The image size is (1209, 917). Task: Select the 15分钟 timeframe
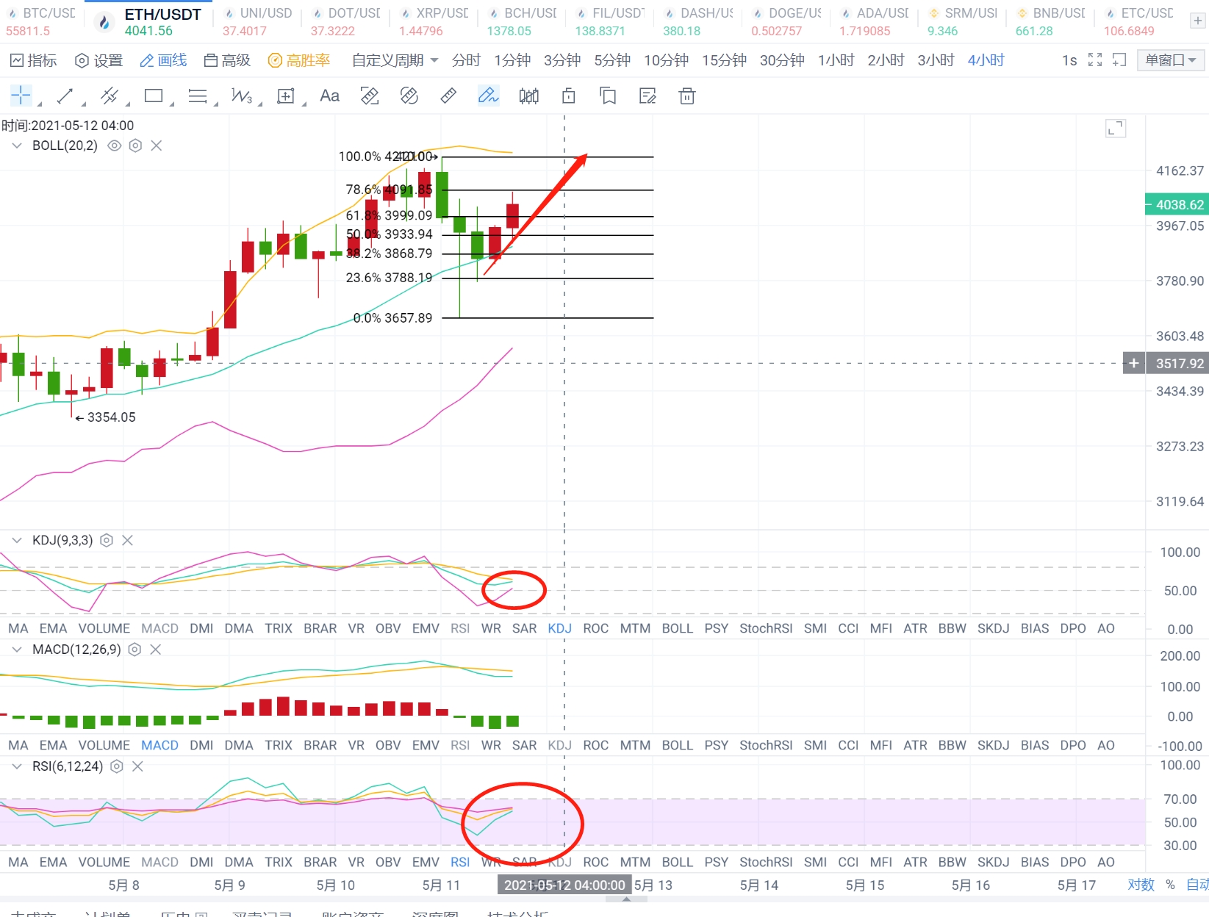click(x=724, y=60)
